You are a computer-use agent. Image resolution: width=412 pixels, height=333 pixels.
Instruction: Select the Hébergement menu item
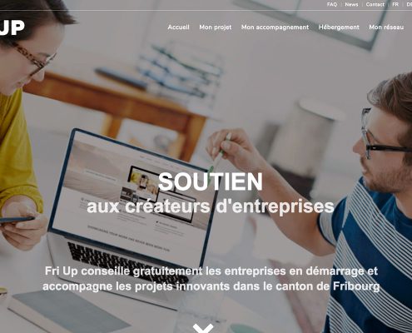pyautogui.click(x=339, y=27)
